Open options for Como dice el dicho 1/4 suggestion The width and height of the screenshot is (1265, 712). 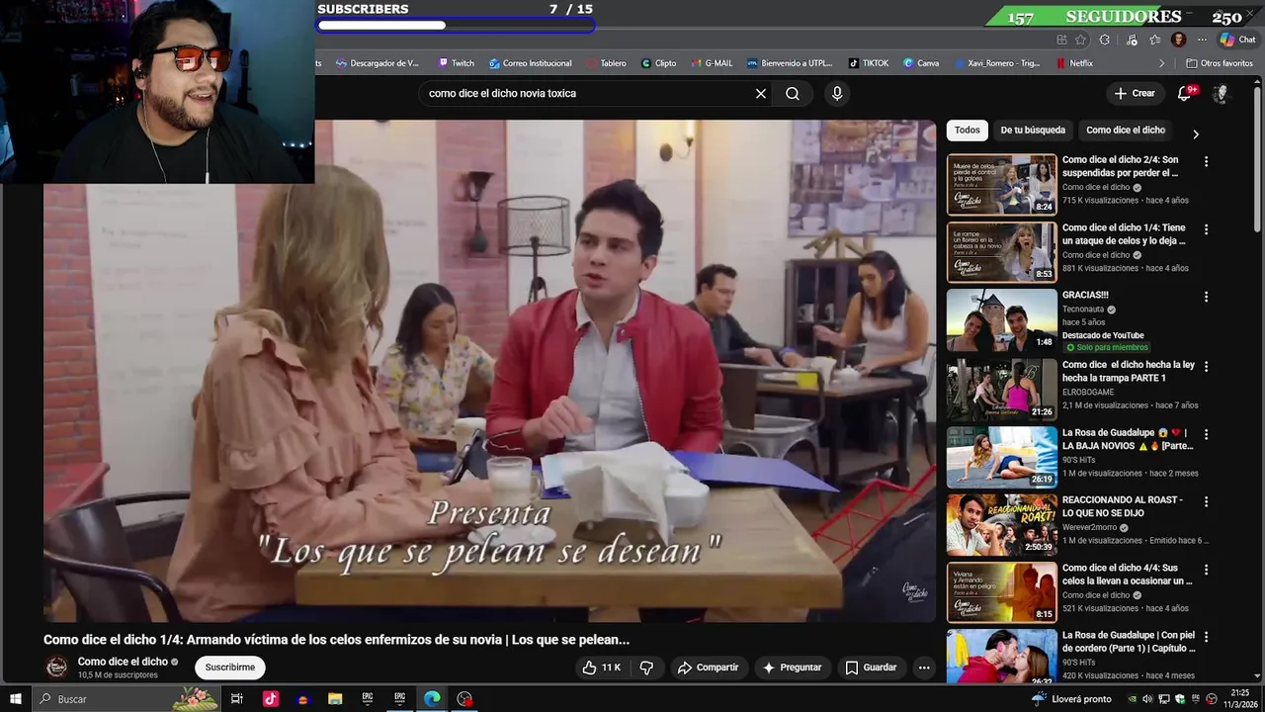(x=1206, y=229)
